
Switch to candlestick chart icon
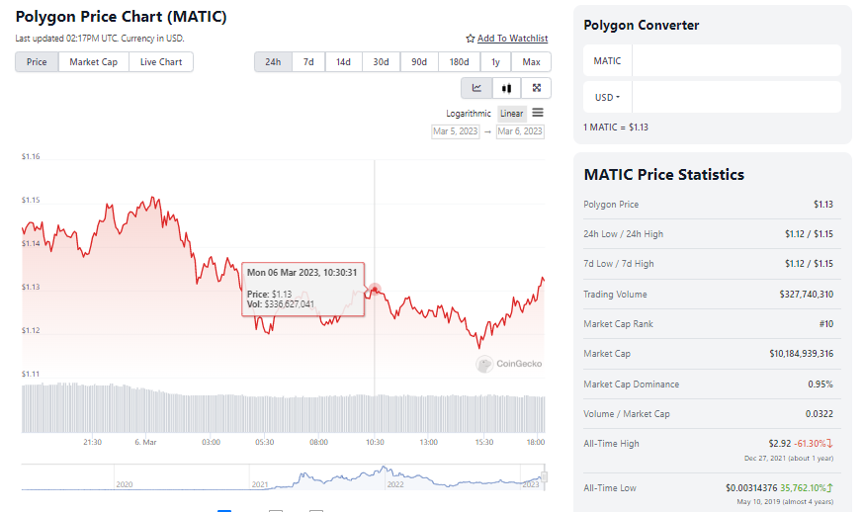pyautogui.click(x=506, y=88)
